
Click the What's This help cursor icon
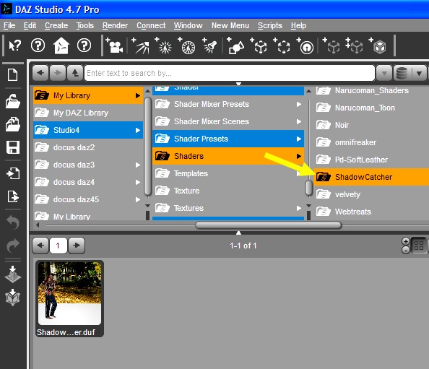coord(14,45)
